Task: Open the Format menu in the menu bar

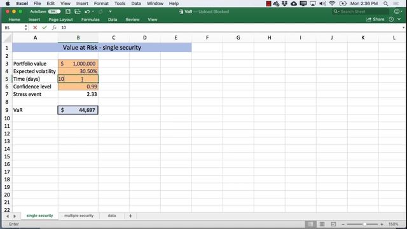Action: point(101,3)
